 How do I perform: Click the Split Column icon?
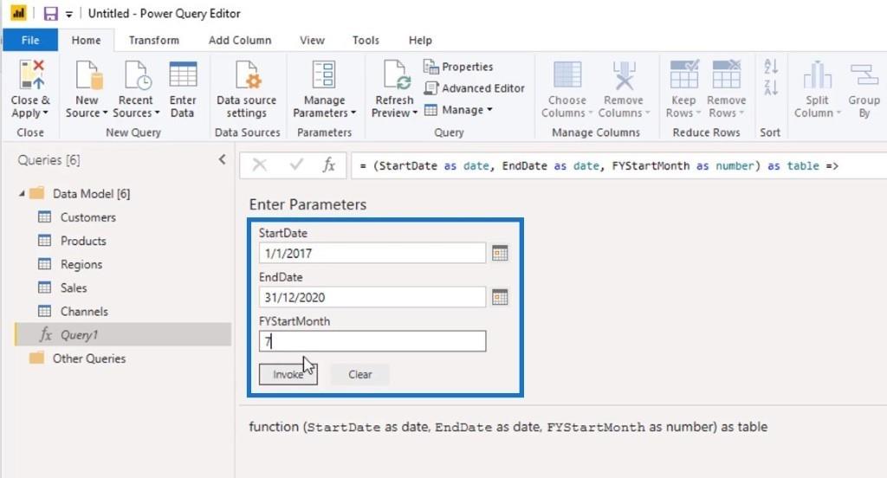pos(818,74)
